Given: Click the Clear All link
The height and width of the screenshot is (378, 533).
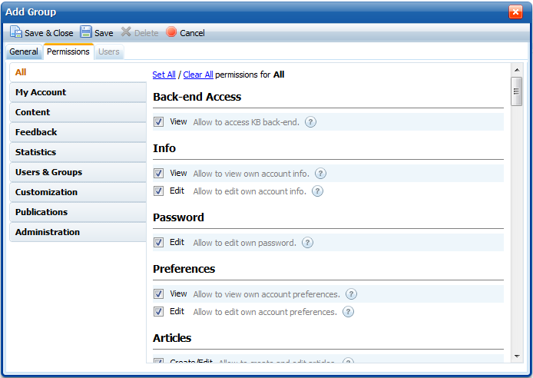Looking at the screenshot, I should [x=198, y=75].
